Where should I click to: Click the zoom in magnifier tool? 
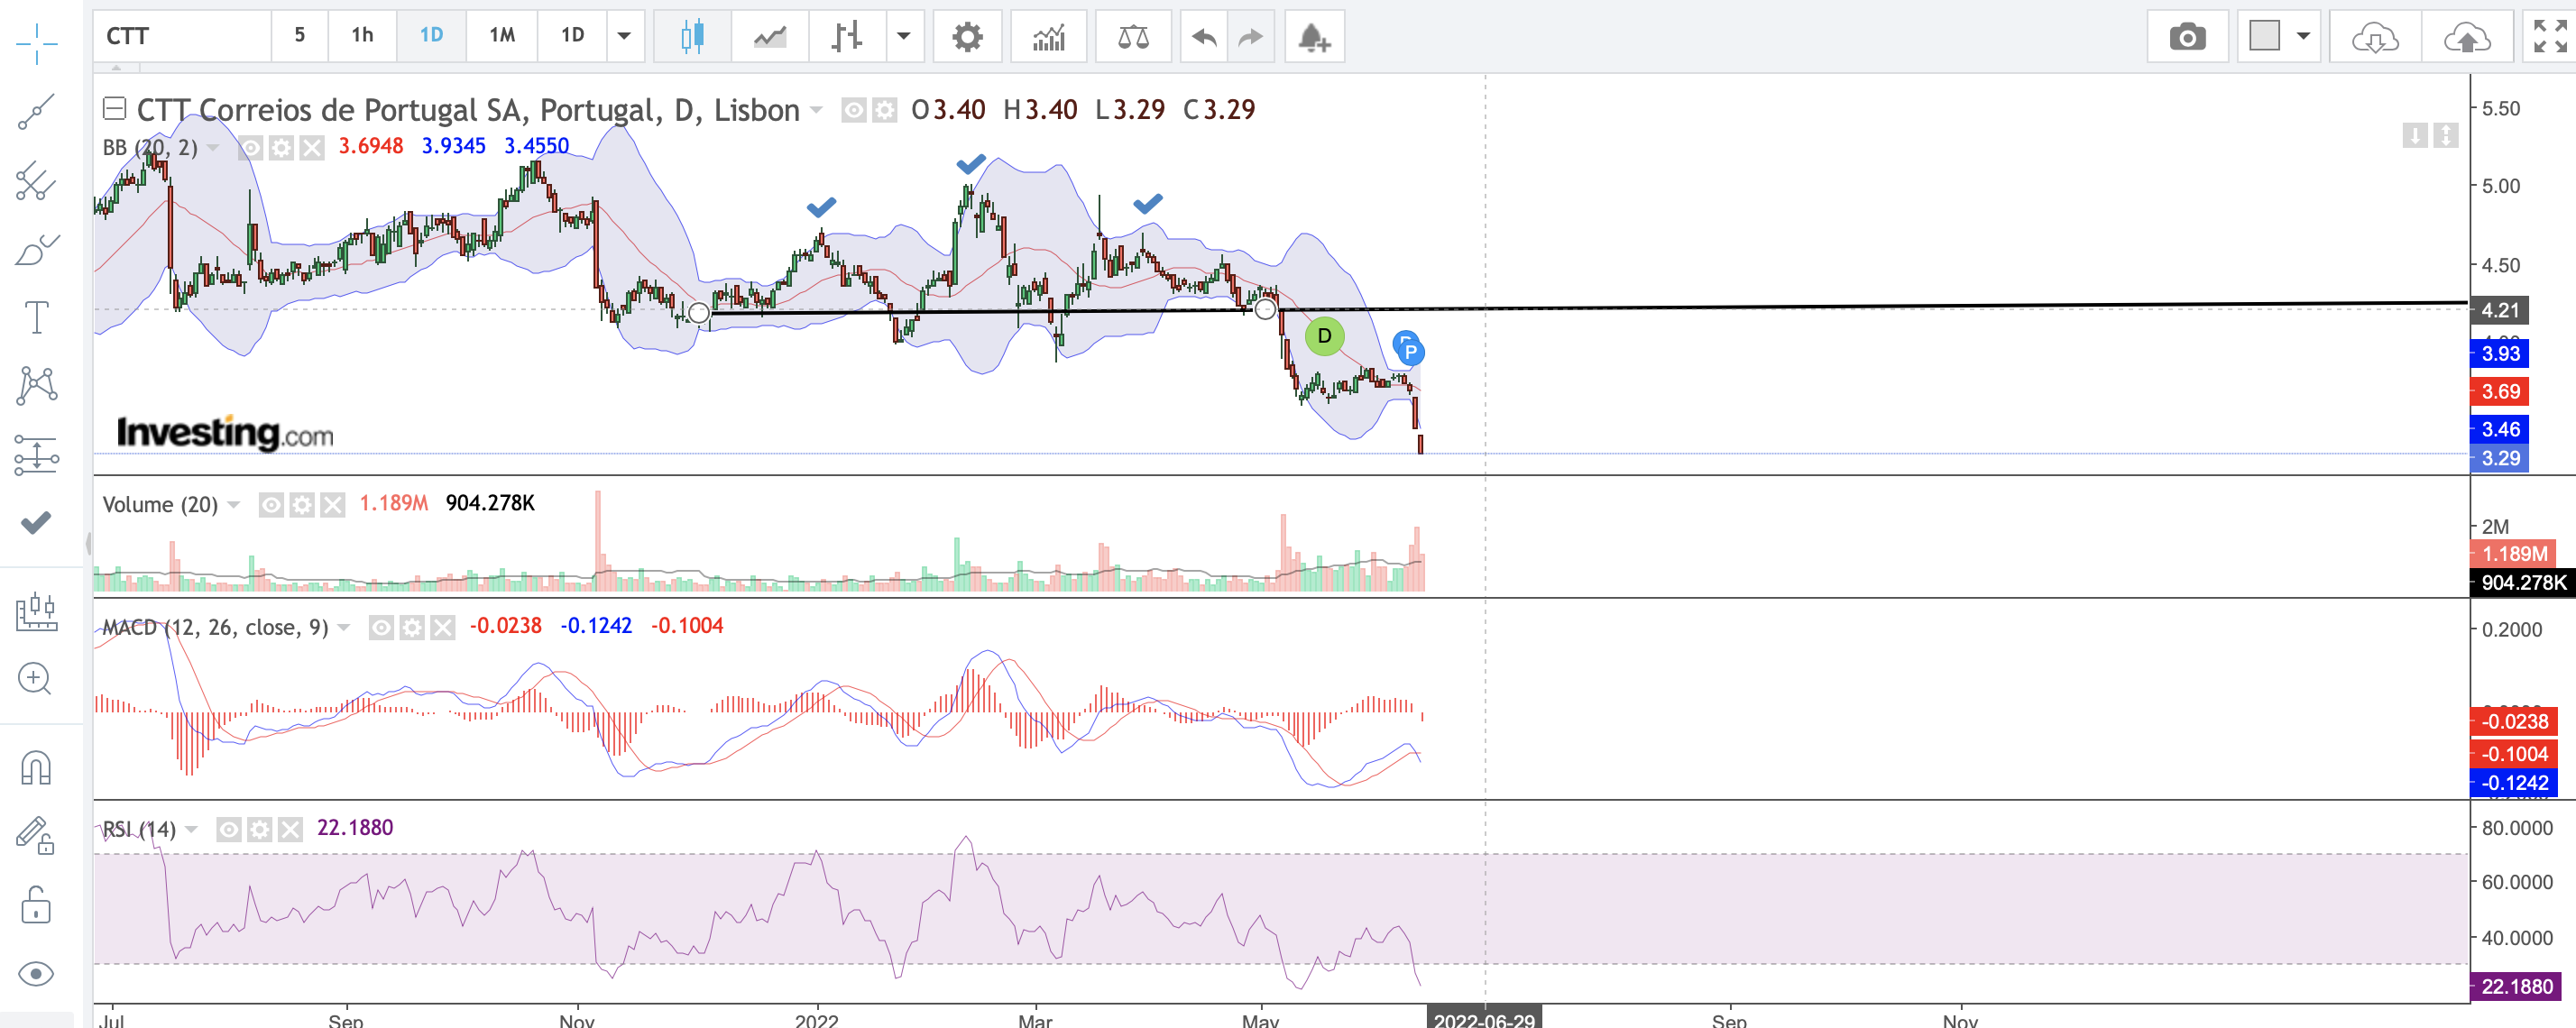pos(36,679)
